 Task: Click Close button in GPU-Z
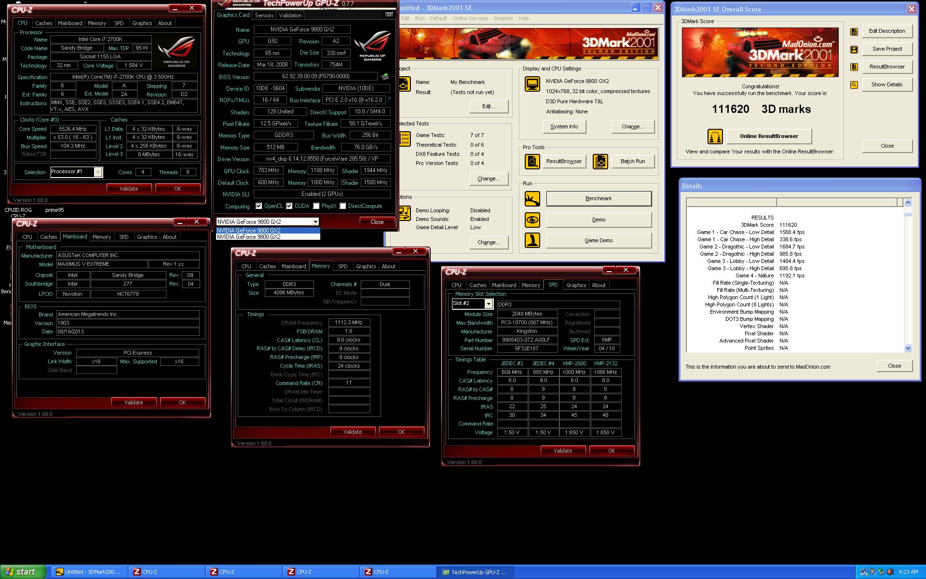(x=377, y=222)
